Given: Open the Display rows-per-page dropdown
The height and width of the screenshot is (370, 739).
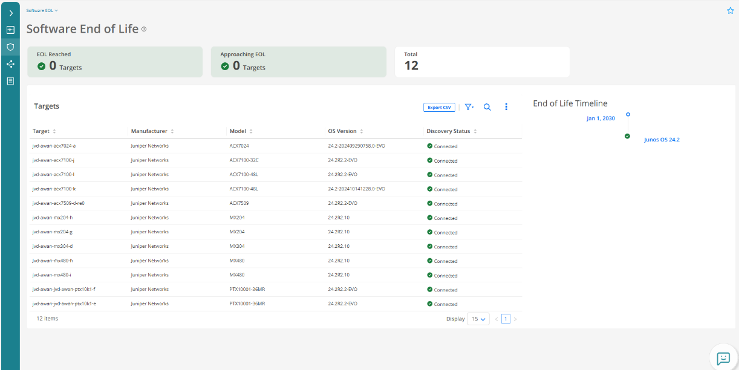Looking at the screenshot, I should [478, 319].
